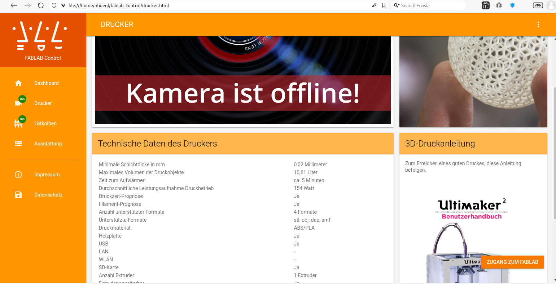
Task: Open the profile avatar icon
Action: pyautogui.click(x=551, y=5)
